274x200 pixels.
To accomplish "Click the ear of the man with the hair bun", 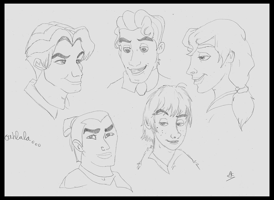I will tap(78, 146).
